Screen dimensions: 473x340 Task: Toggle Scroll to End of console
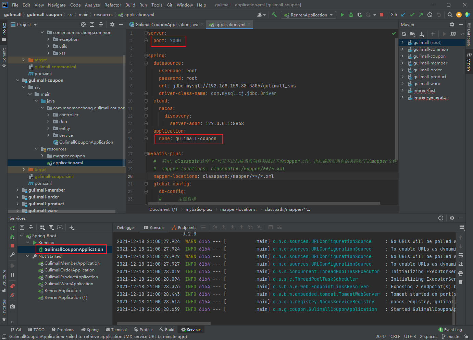(x=461, y=264)
